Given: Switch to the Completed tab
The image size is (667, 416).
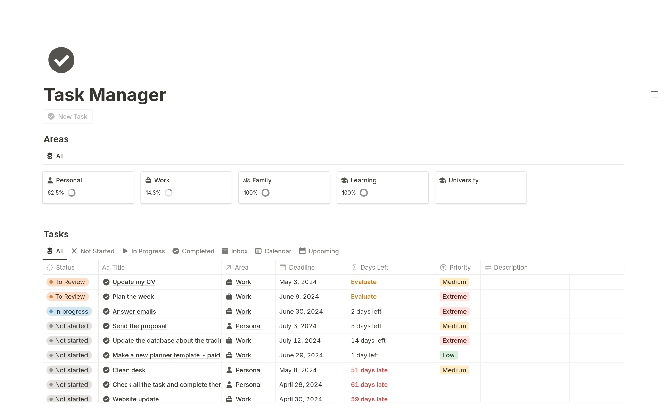Looking at the screenshot, I should coord(193,251).
